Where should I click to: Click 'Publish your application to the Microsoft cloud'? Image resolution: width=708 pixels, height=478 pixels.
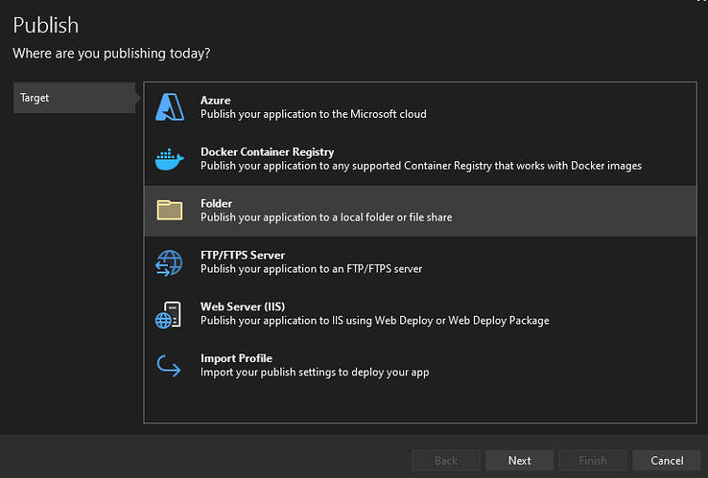pyautogui.click(x=313, y=114)
